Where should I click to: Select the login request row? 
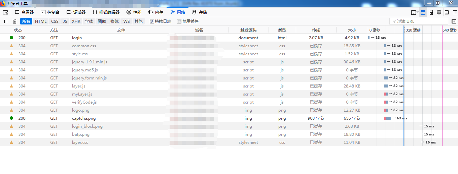point(229,38)
